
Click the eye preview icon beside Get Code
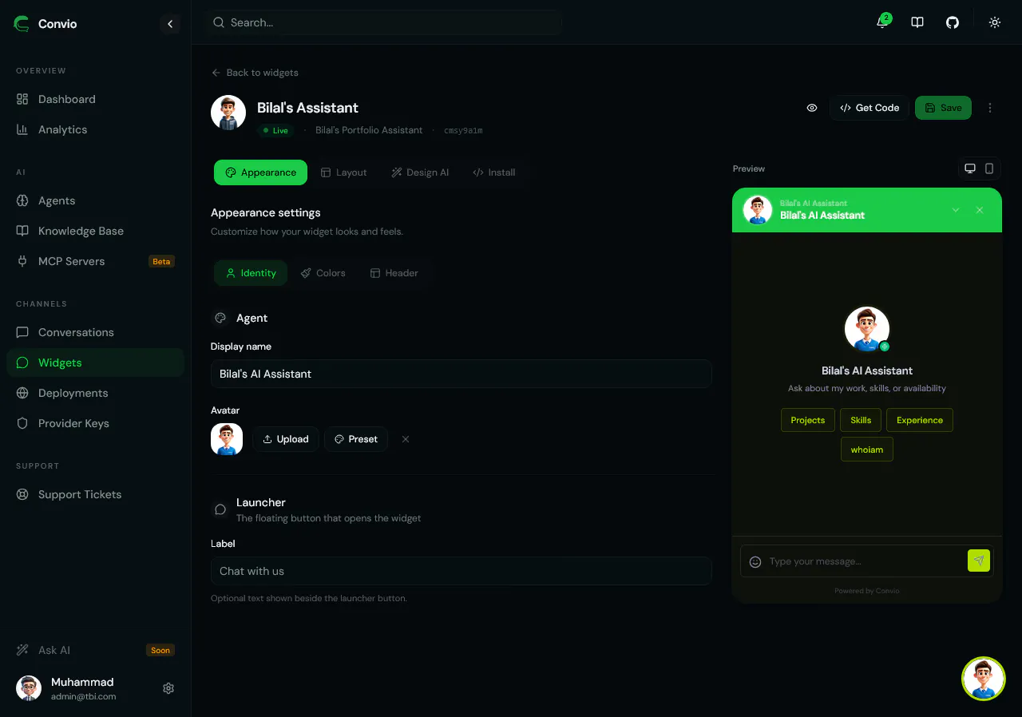(812, 108)
